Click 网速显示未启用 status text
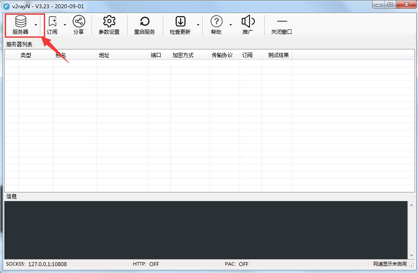Image resolution: width=418 pixels, height=273 pixels. (390, 264)
